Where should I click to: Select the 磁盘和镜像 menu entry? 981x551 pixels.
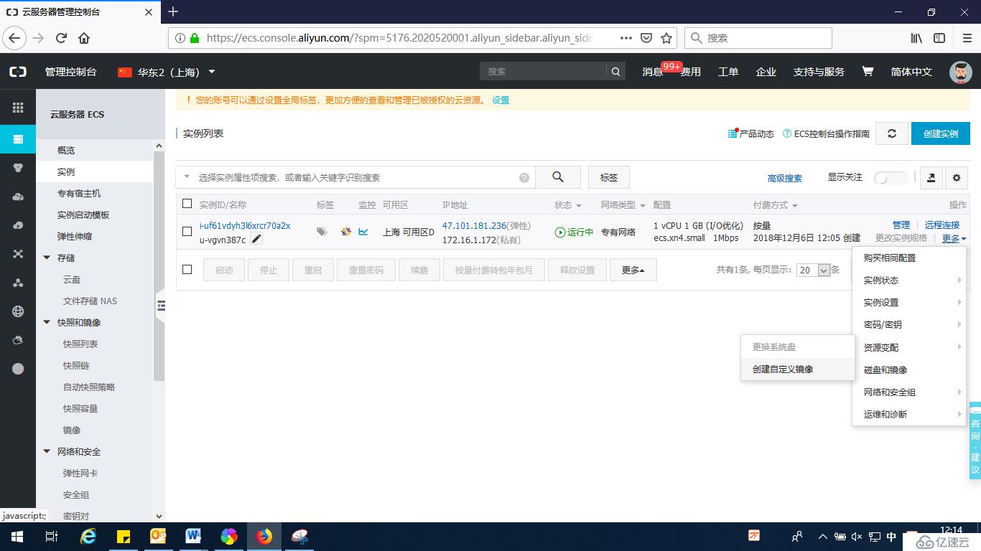coord(909,370)
